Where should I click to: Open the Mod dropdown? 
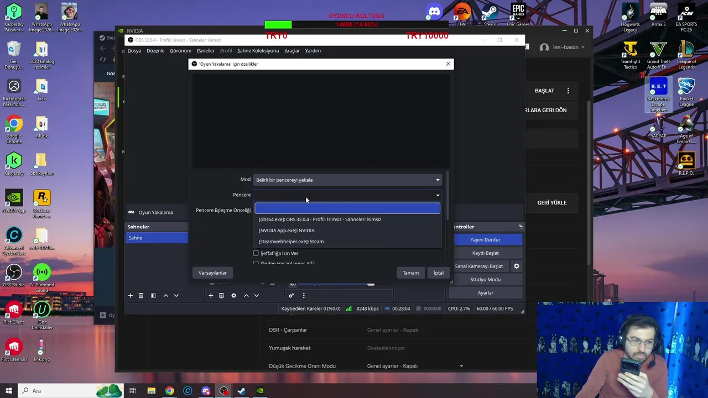[347, 180]
